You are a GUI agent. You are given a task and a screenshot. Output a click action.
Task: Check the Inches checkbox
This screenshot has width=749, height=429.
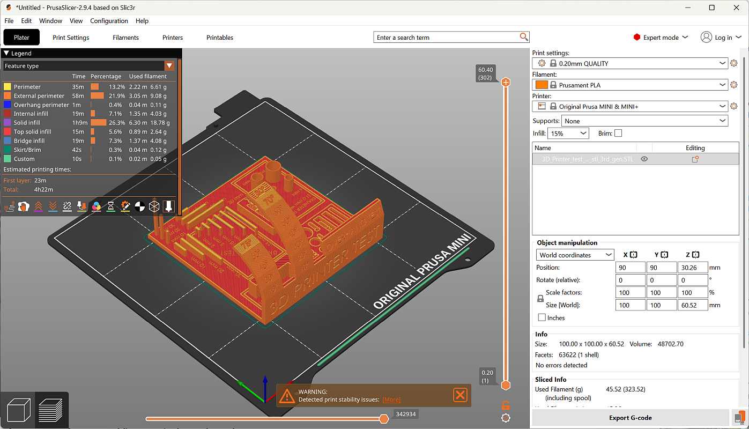tap(542, 317)
